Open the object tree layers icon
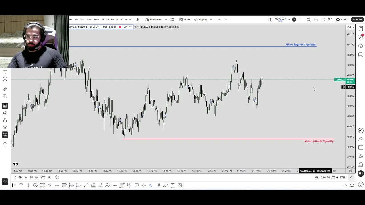This screenshot has width=365, height=205. [361, 46]
